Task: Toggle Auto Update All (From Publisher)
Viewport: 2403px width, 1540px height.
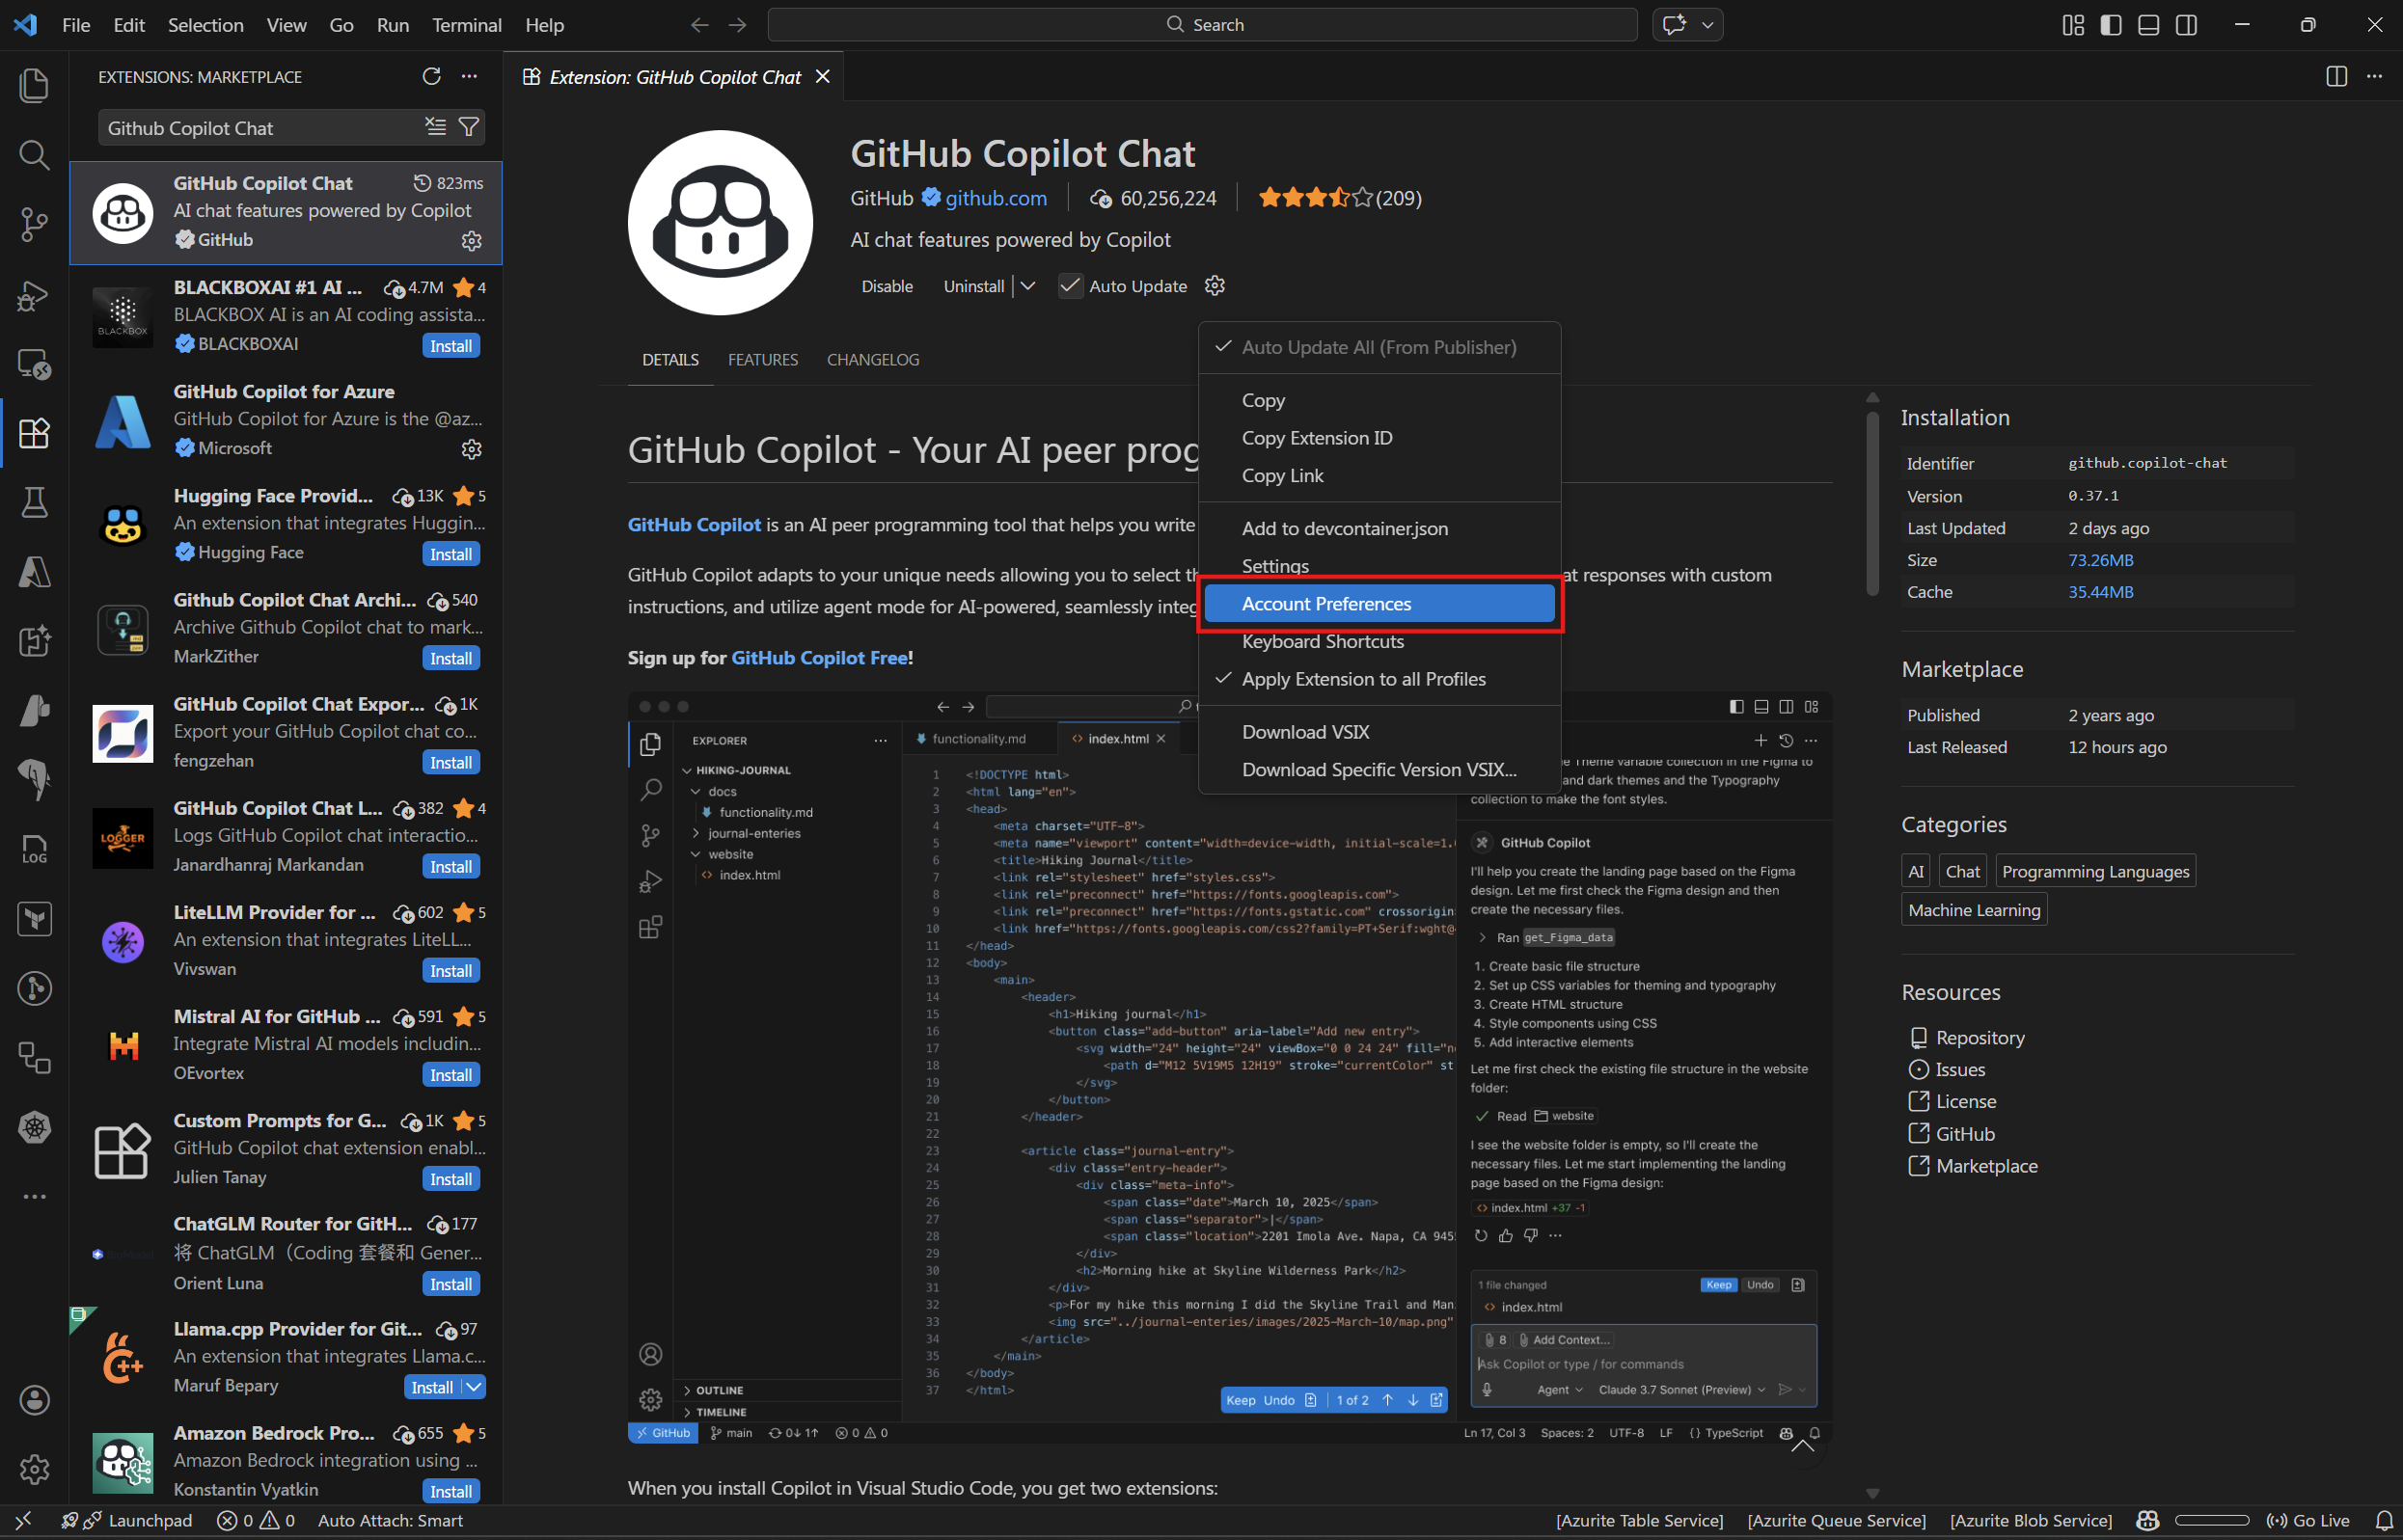Action: click(1379, 347)
